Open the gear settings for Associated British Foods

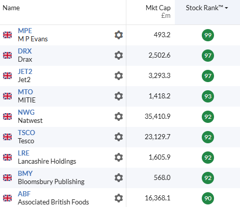[119, 198]
